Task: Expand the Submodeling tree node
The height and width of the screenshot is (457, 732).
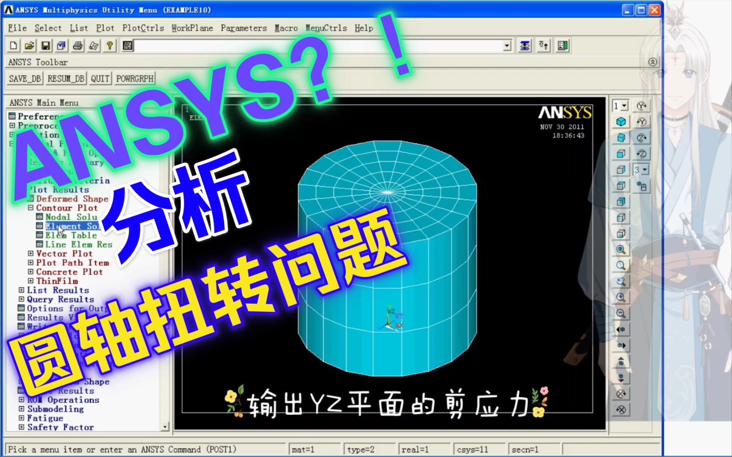Action: click(21, 409)
